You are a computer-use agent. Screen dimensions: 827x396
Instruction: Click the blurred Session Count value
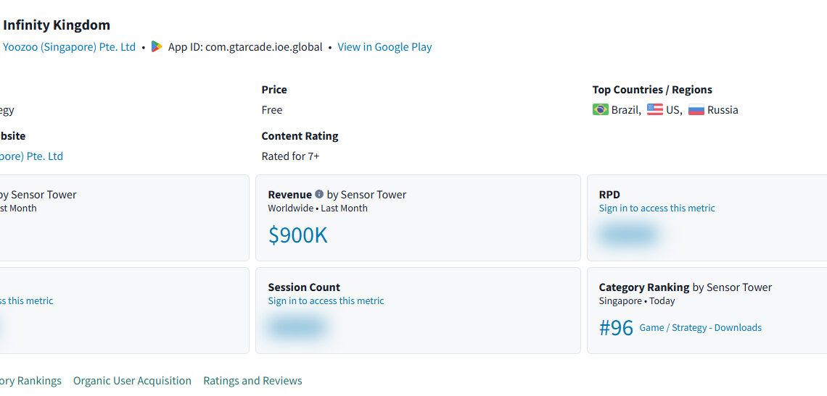297,327
